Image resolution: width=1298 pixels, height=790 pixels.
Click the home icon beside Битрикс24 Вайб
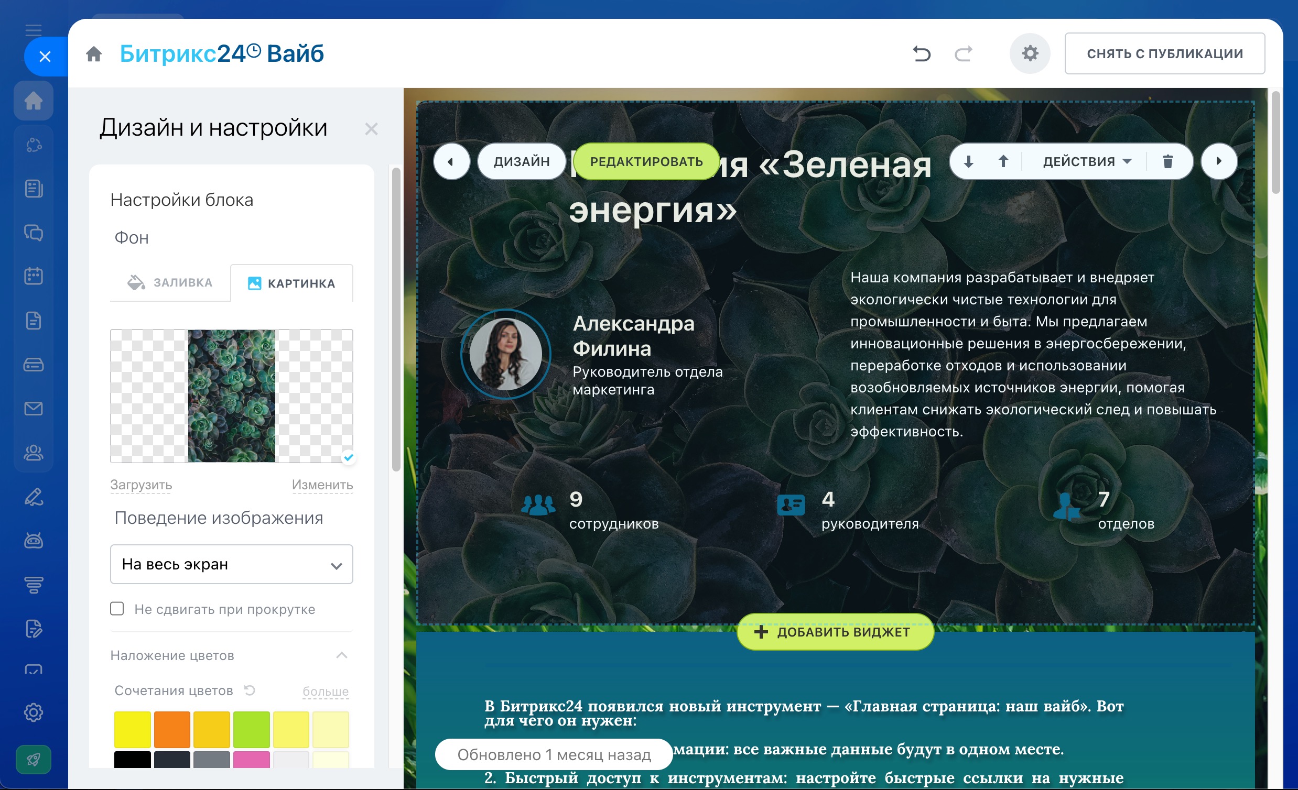point(94,53)
